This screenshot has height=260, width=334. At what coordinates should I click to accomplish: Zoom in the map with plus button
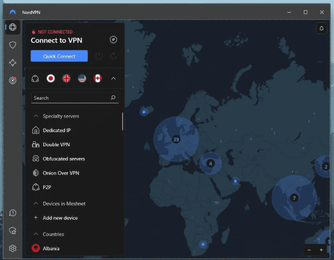(x=321, y=250)
